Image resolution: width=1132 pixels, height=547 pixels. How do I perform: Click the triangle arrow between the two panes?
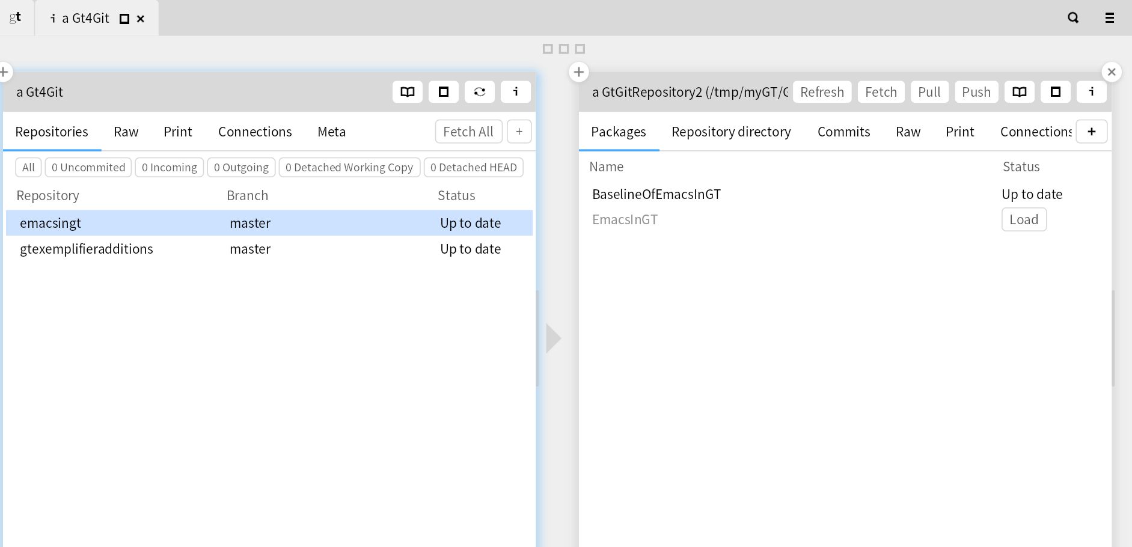[554, 338]
